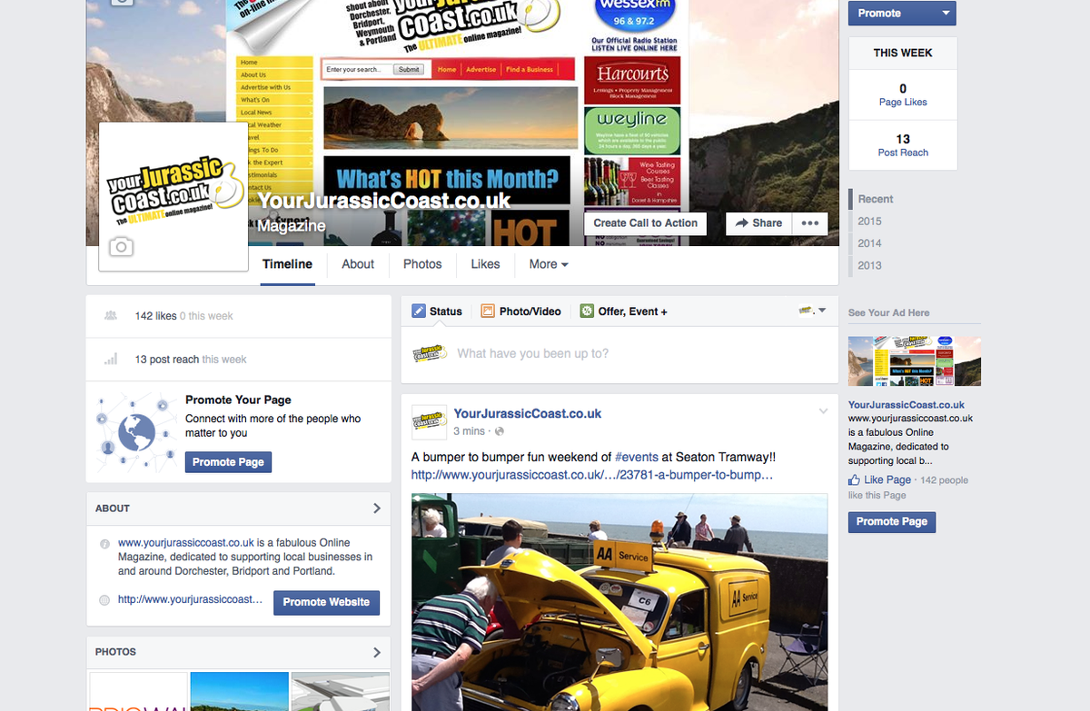Viewport: 1090px width, 711px height.
Task: Expand the About section chevron
Action: click(x=378, y=509)
